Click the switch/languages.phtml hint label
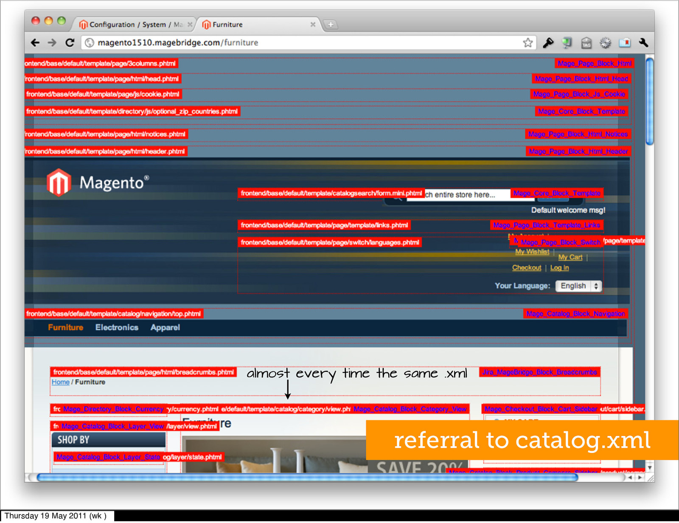Image resolution: width=679 pixels, height=523 pixels. (x=330, y=242)
